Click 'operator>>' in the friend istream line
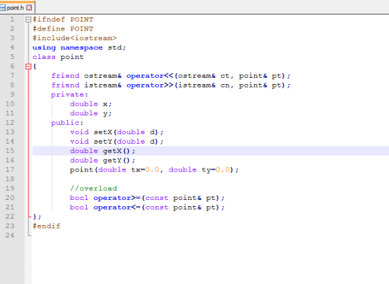Viewport: 389px width, 284px height. pos(149,85)
